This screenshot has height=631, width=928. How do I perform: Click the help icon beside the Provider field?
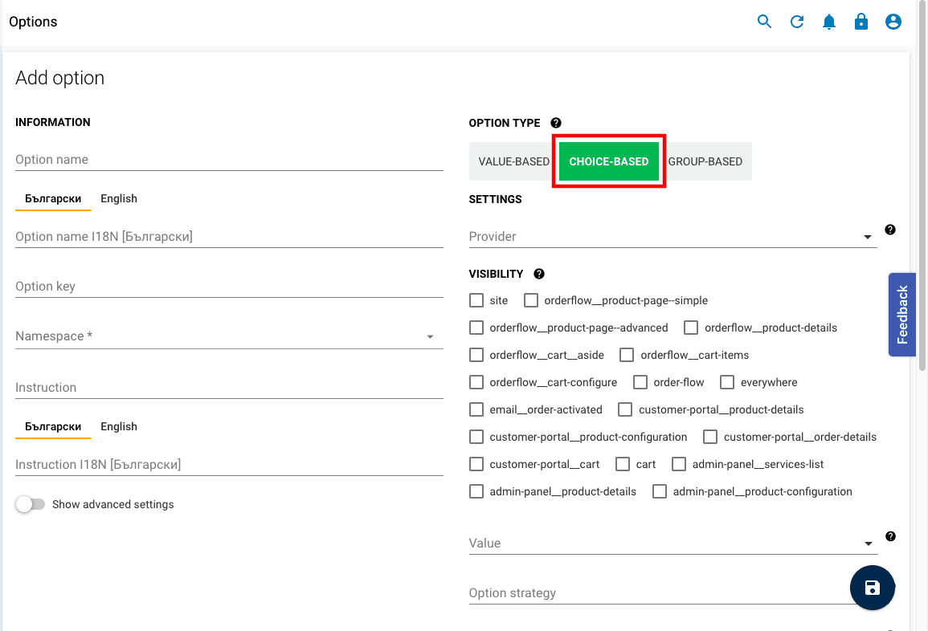[890, 230]
